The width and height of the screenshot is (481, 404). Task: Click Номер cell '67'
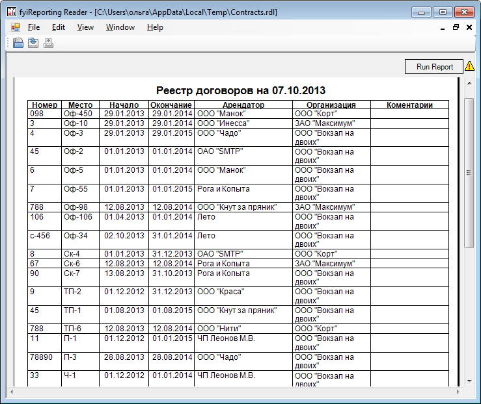coord(45,264)
